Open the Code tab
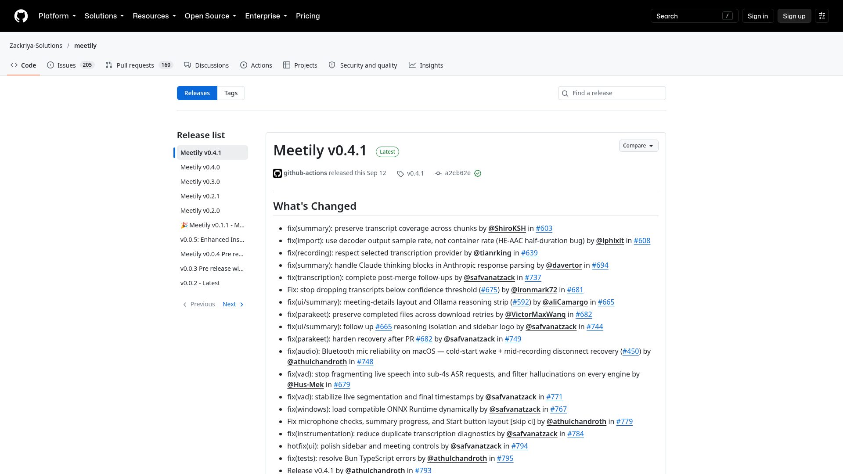The height and width of the screenshot is (474, 843). 23,65
